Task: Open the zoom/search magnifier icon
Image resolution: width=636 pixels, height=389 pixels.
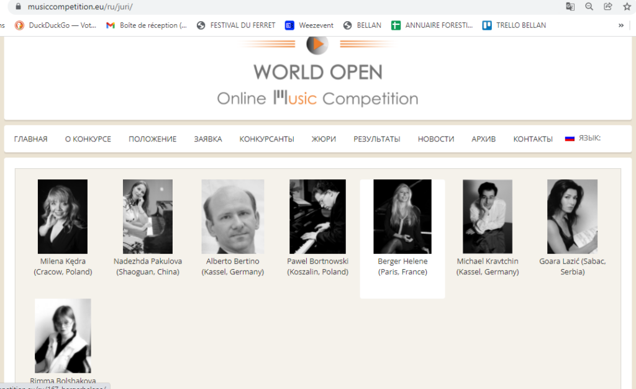Action: tap(589, 7)
